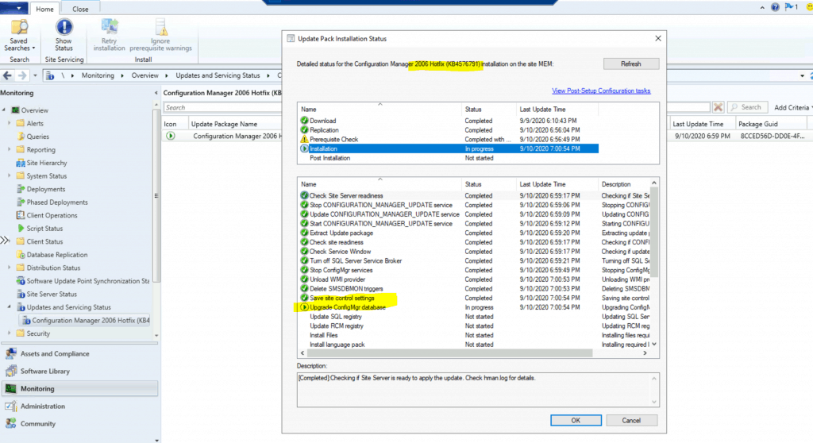Click the in-progress icon of update package row
Viewport: 813px width, 443px height.
pyautogui.click(x=171, y=136)
